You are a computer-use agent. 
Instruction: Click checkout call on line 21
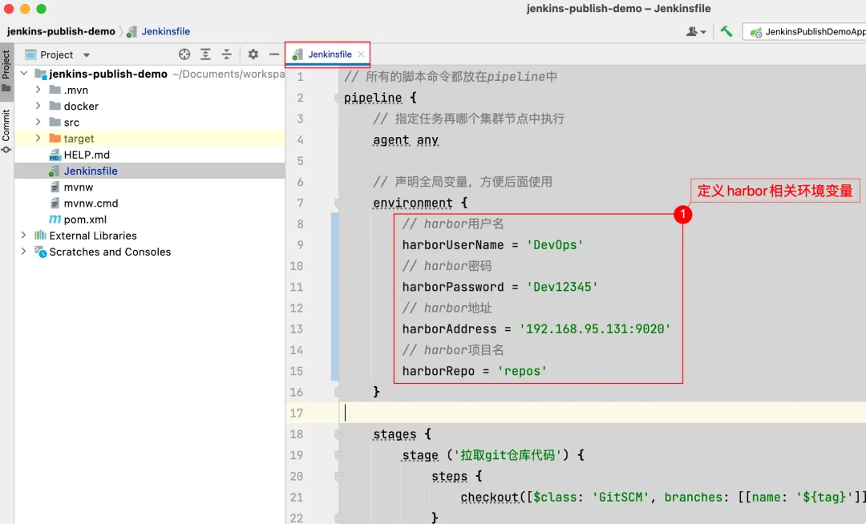pos(490,497)
